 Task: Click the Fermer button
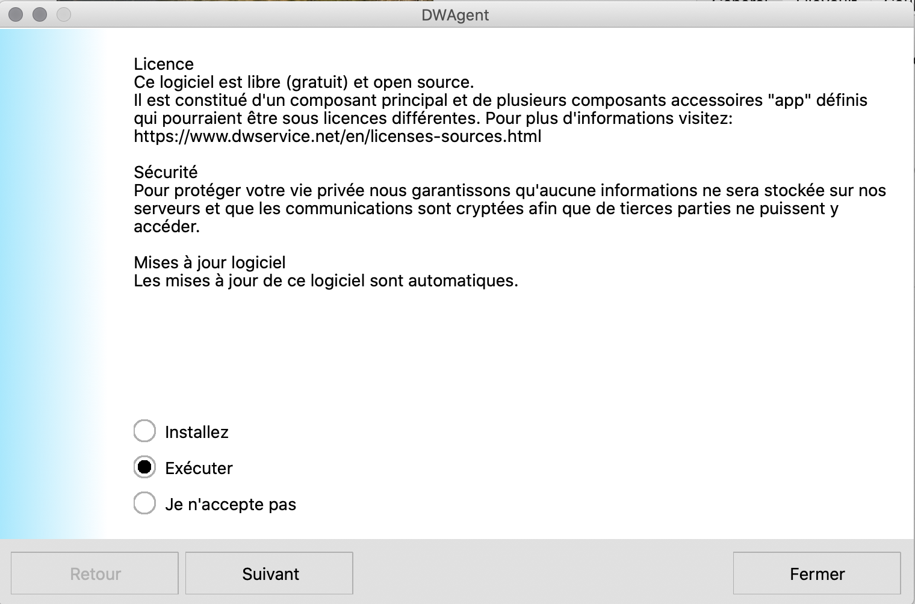tap(817, 573)
